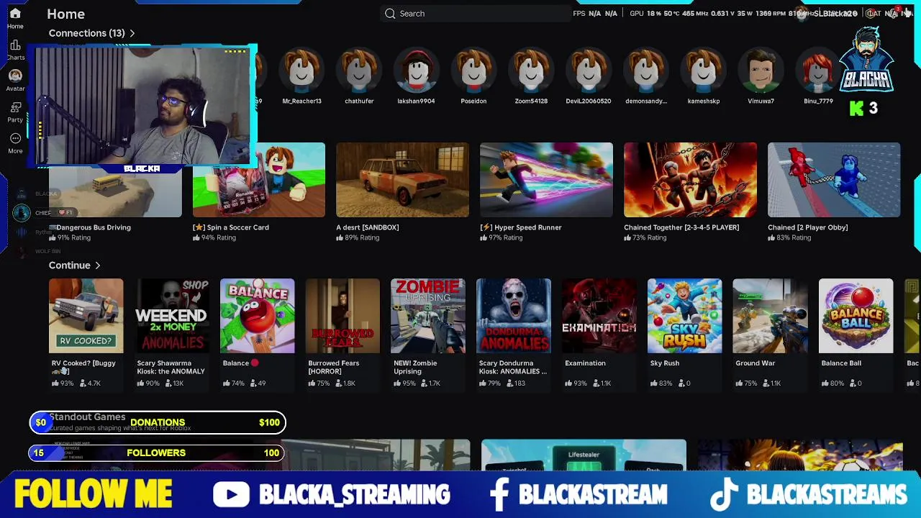Viewport: 921px width, 518px height.
Task: Open Chained Together [2-3-4-5 PLAYER] thumbnail
Action: click(690, 180)
